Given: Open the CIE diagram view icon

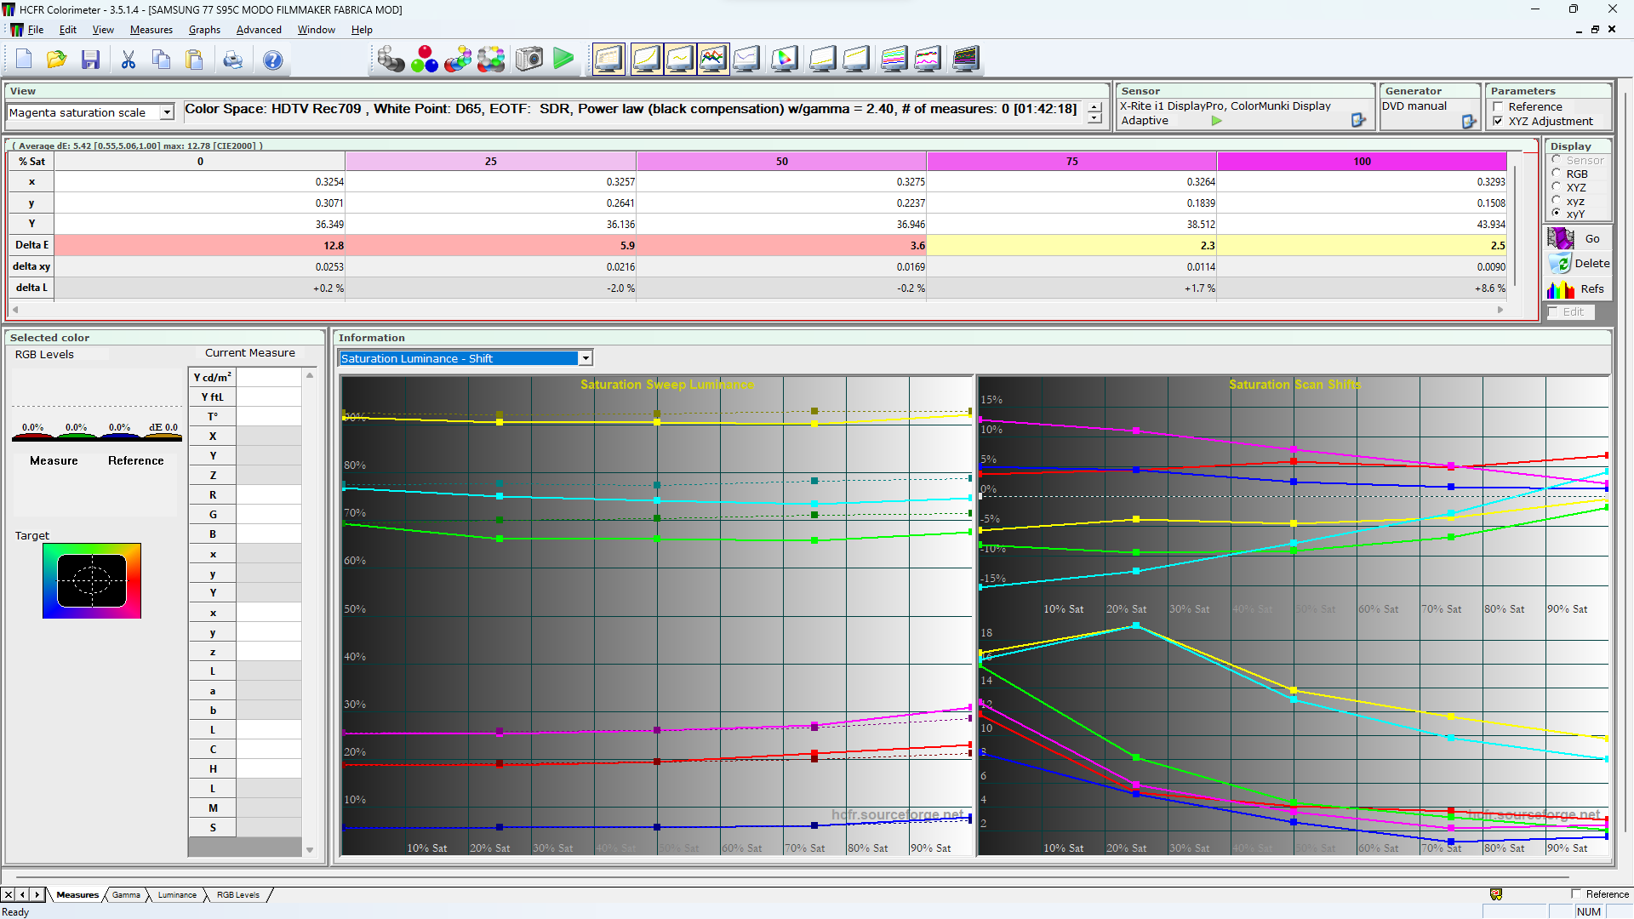Looking at the screenshot, I should pos(784,59).
